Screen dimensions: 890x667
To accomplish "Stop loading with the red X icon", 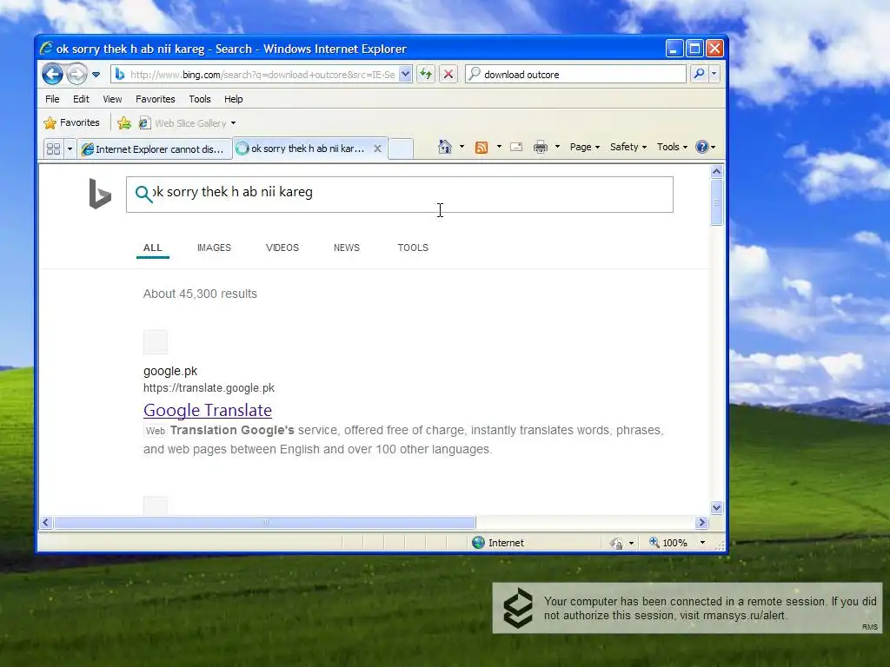I will [x=448, y=75].
